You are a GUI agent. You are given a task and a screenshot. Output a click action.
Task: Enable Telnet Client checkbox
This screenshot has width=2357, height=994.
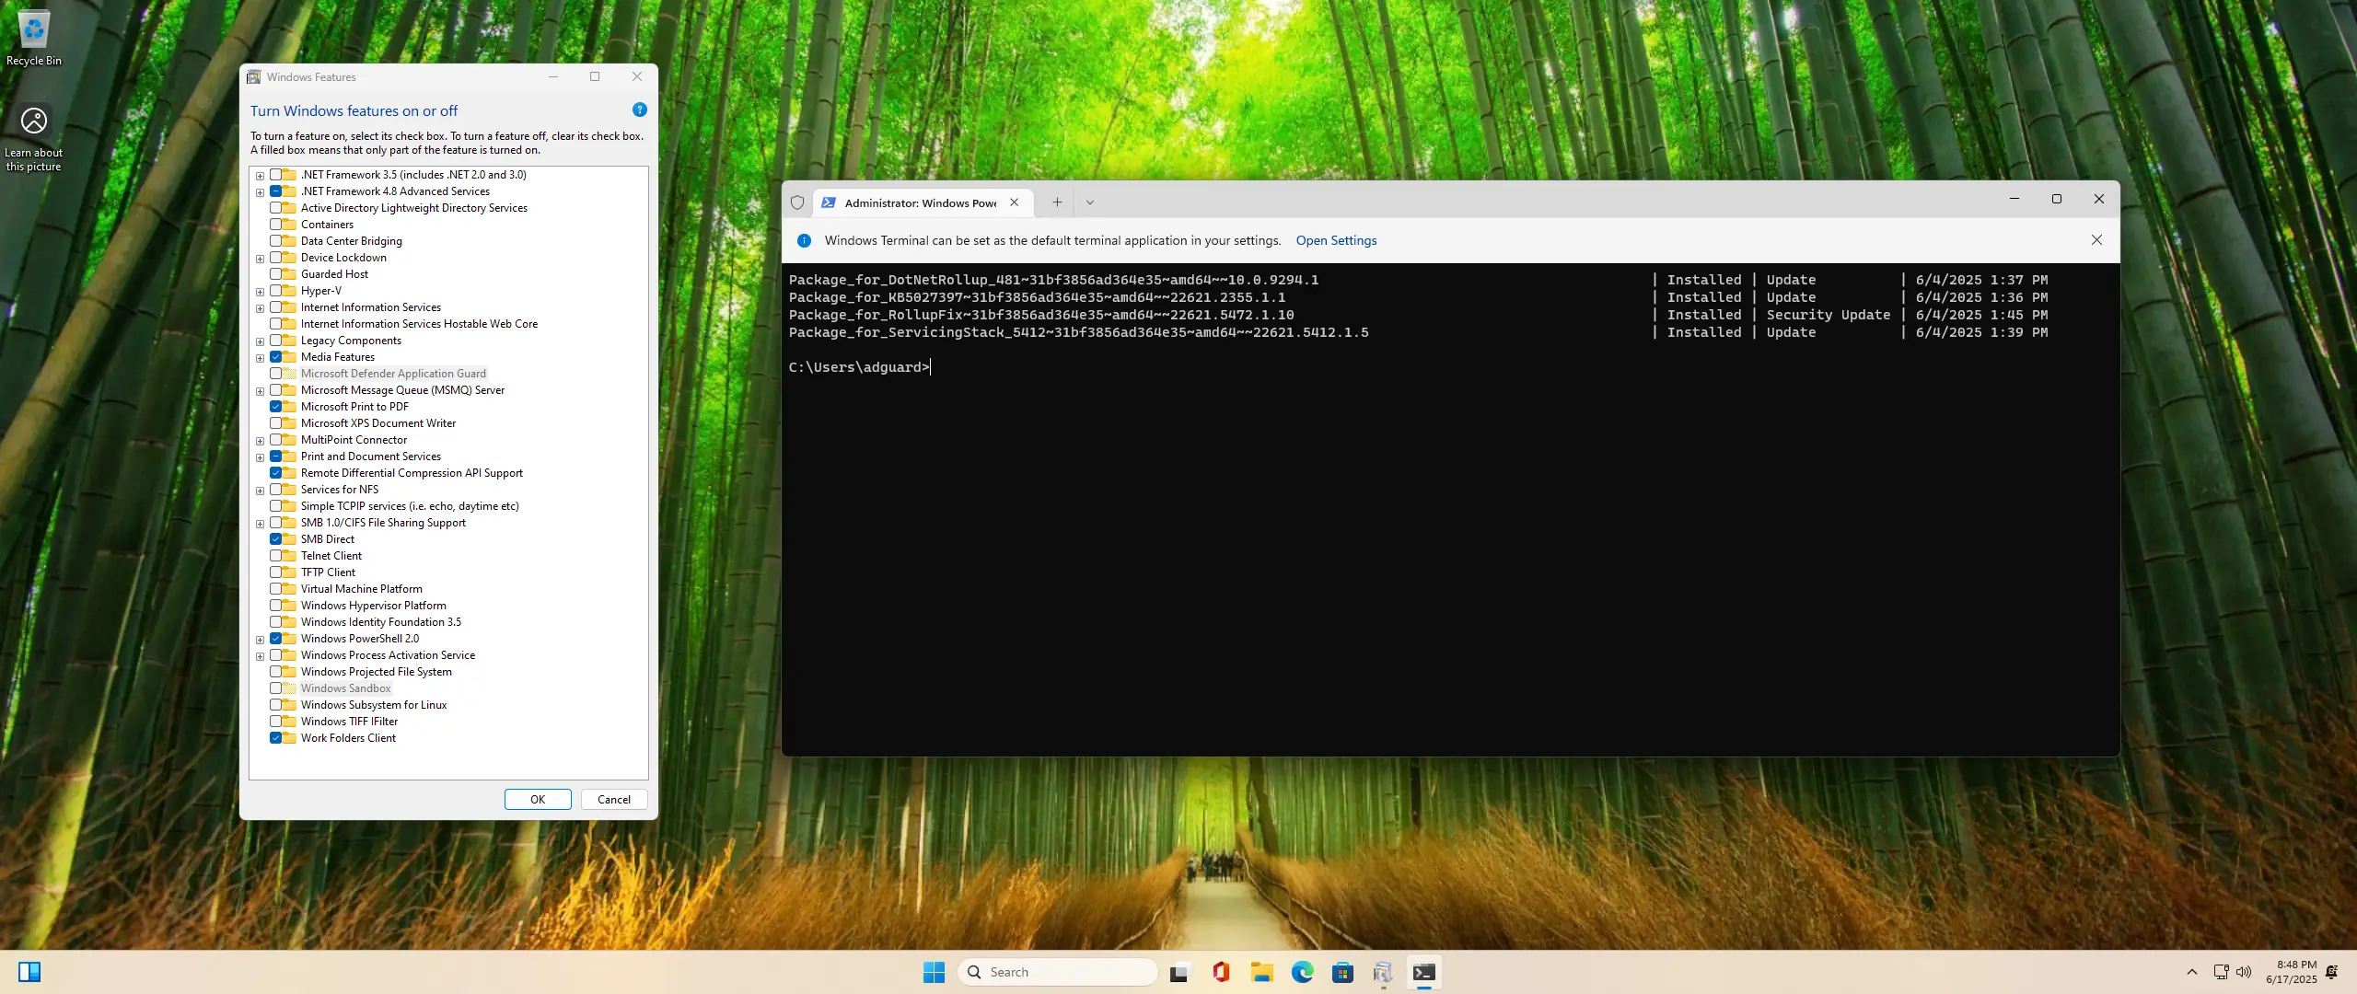pos(275,556)
